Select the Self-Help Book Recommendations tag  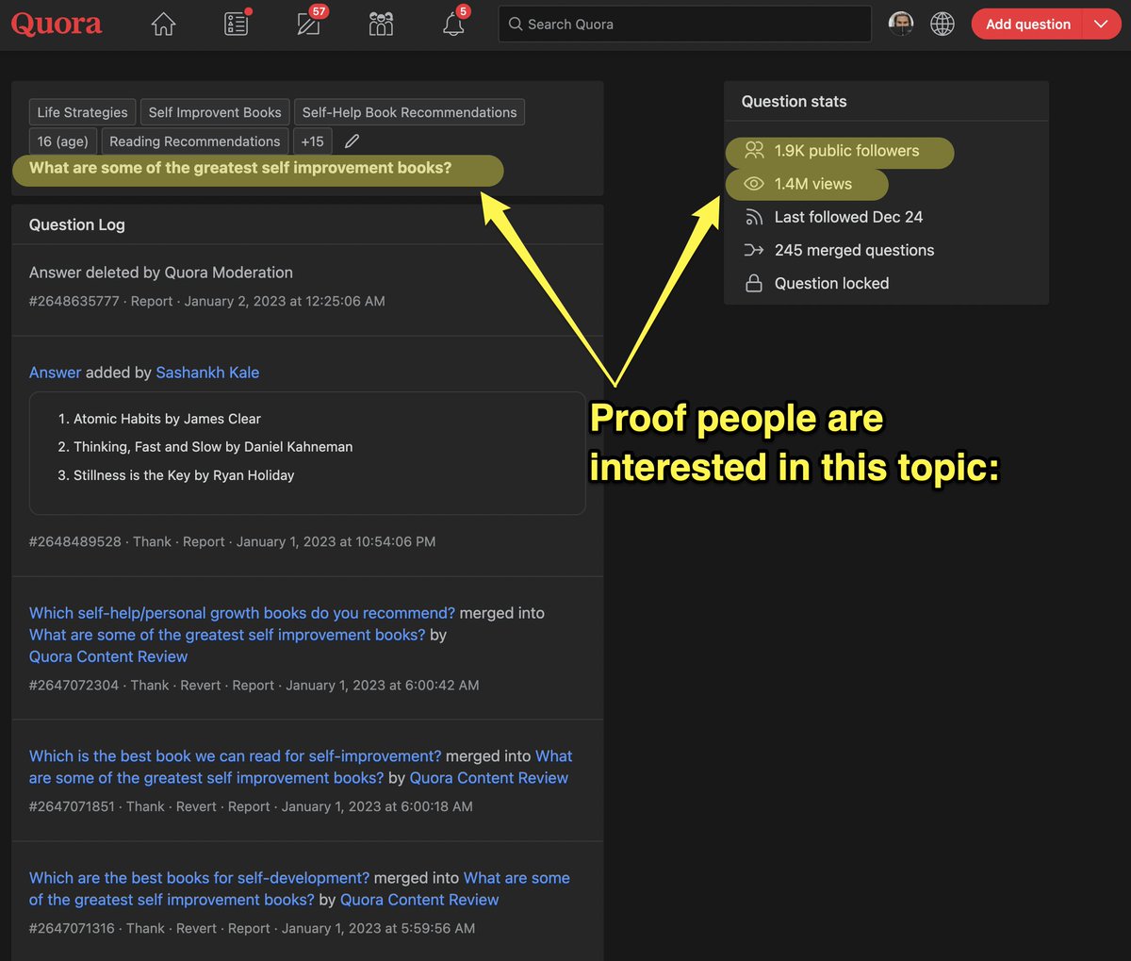click(409, 112)
